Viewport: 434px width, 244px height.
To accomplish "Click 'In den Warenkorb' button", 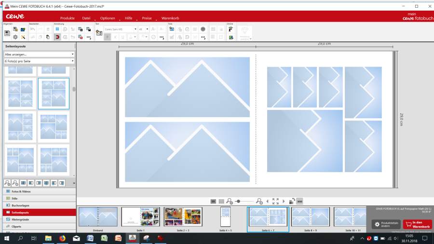I will [418, 224].
